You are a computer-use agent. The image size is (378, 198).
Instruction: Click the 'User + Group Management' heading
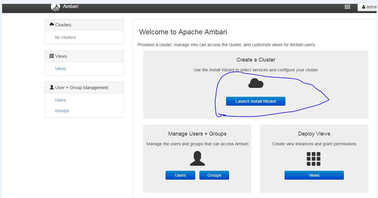[82, 88]
